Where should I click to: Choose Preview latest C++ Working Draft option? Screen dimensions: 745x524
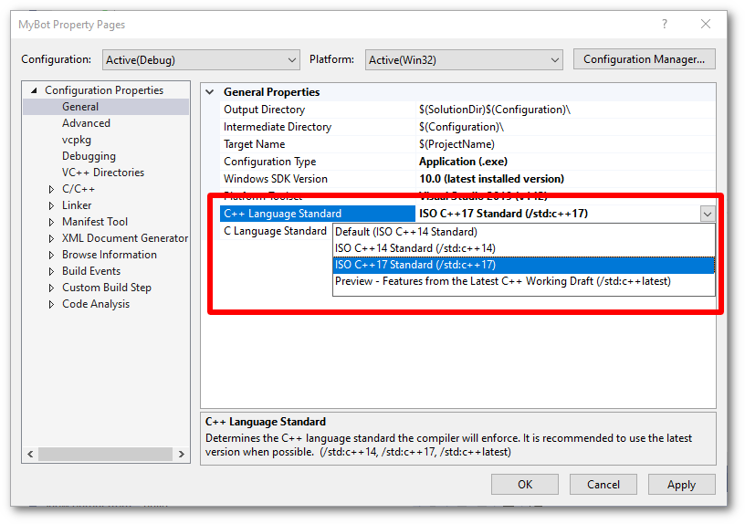point(502,281)
